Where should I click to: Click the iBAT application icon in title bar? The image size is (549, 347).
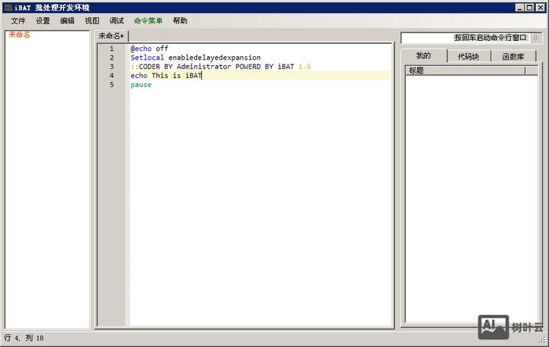[8, 8]
